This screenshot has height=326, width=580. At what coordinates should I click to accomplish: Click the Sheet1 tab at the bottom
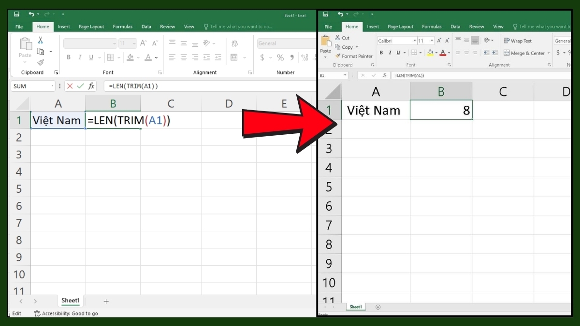pyautogui.click(x=71, y=300)
